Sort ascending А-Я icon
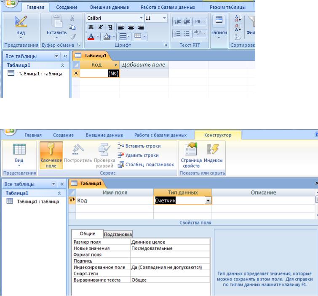 [x=238, y=18]
